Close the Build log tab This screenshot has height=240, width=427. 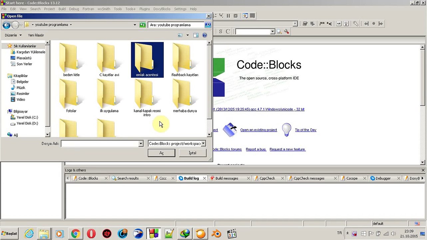pos(204,178)
